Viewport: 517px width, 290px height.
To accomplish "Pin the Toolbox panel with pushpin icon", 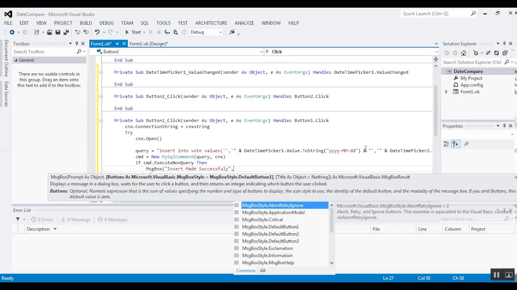I will pyautogui.click(x=76, y=43).
